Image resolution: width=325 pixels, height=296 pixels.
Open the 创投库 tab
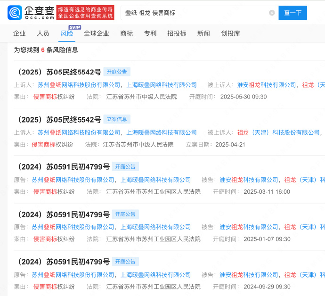point(230,33)
